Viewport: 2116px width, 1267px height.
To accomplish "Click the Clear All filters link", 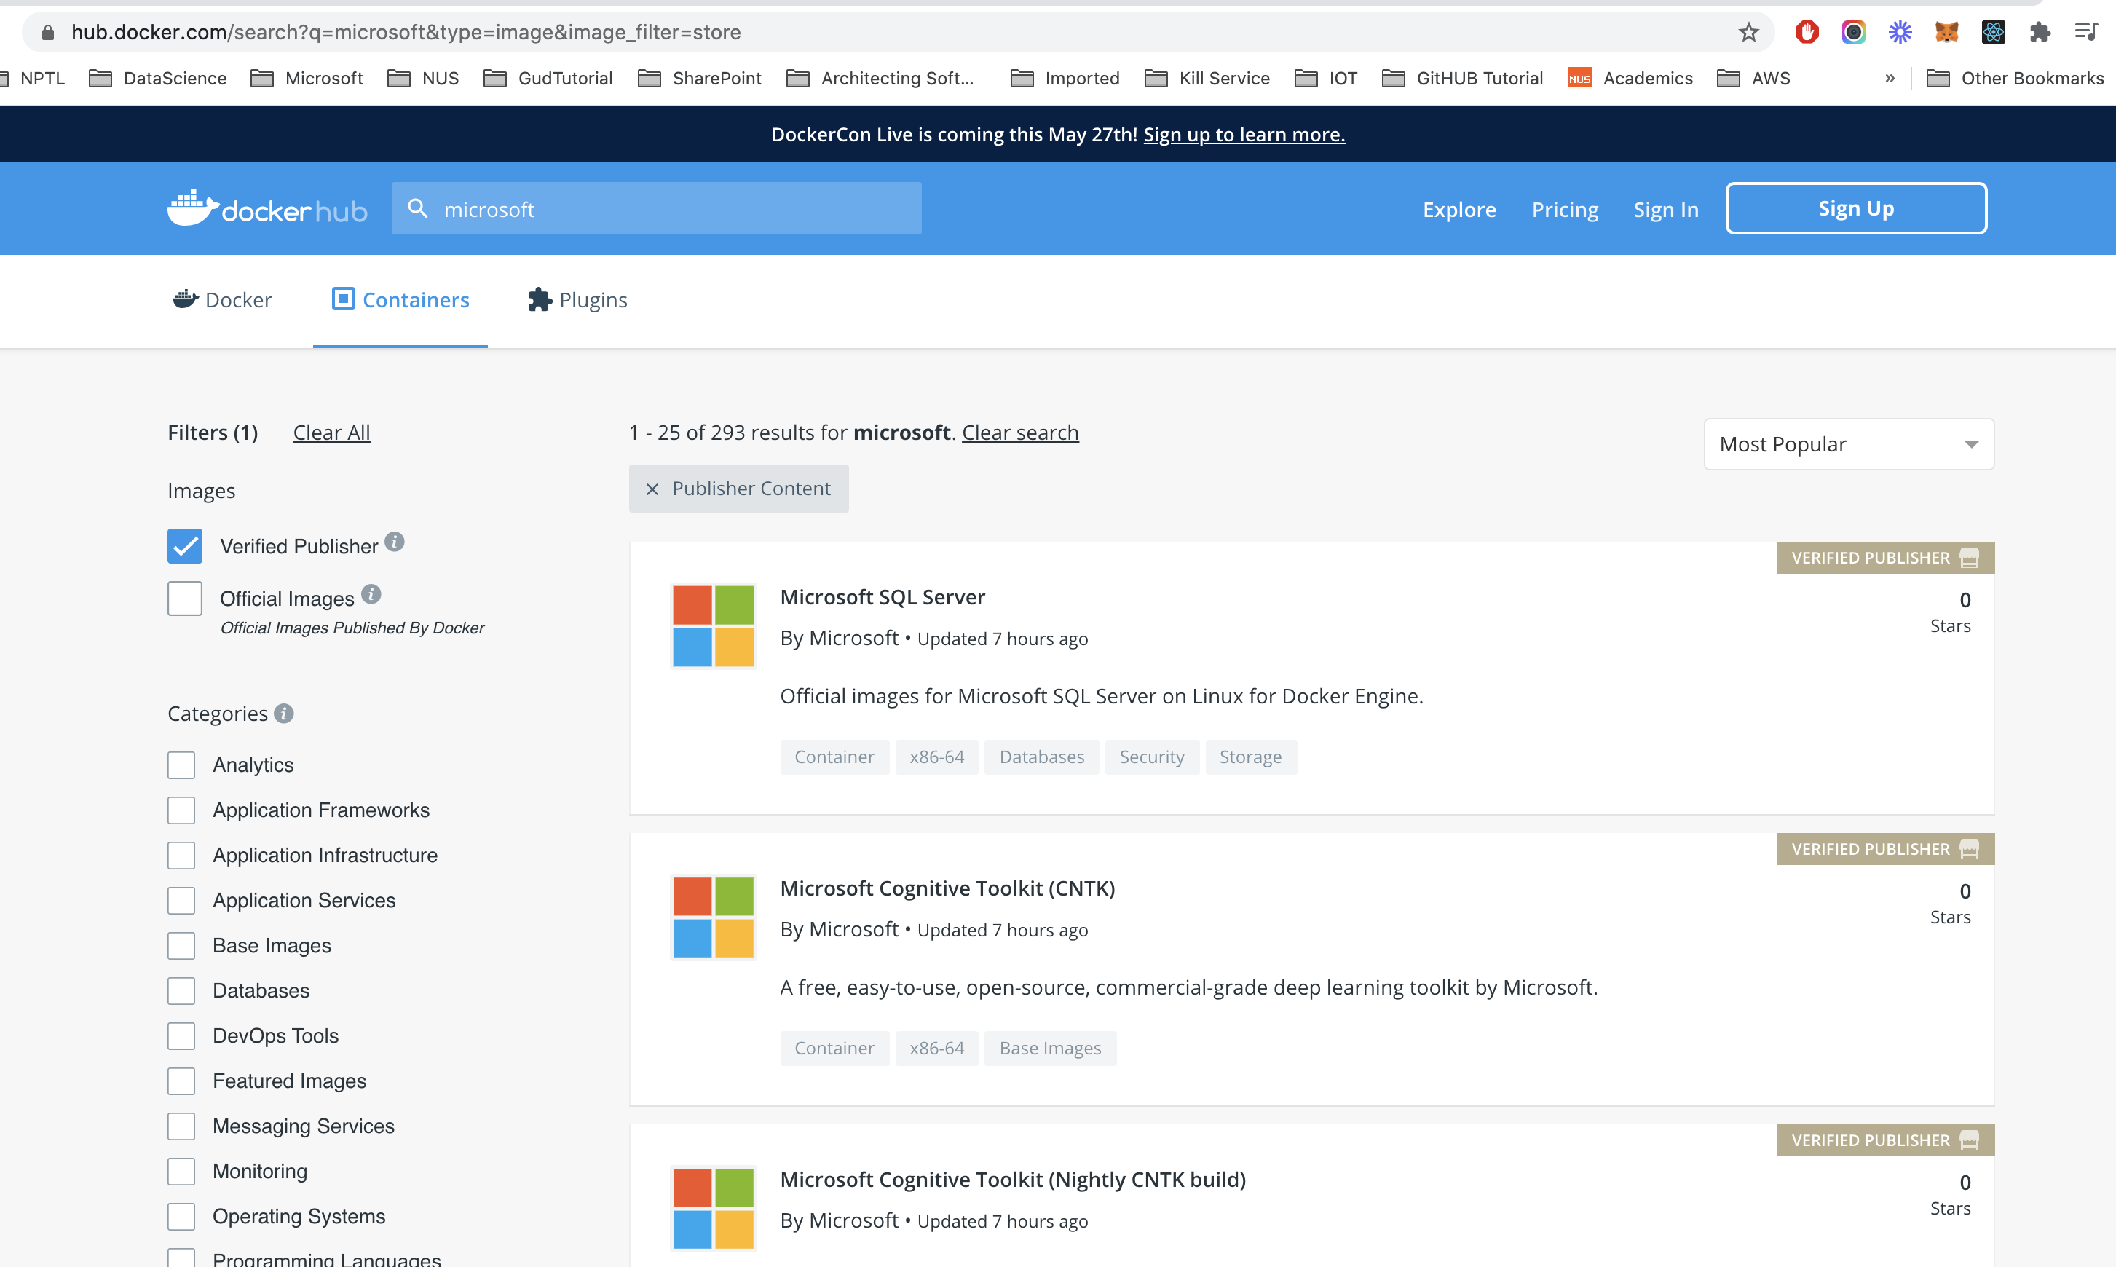I will pos(331,432).
